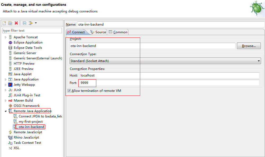Select the OSGi Framework entry
This screenshot has width=265, height=157.
click(26, 106)
